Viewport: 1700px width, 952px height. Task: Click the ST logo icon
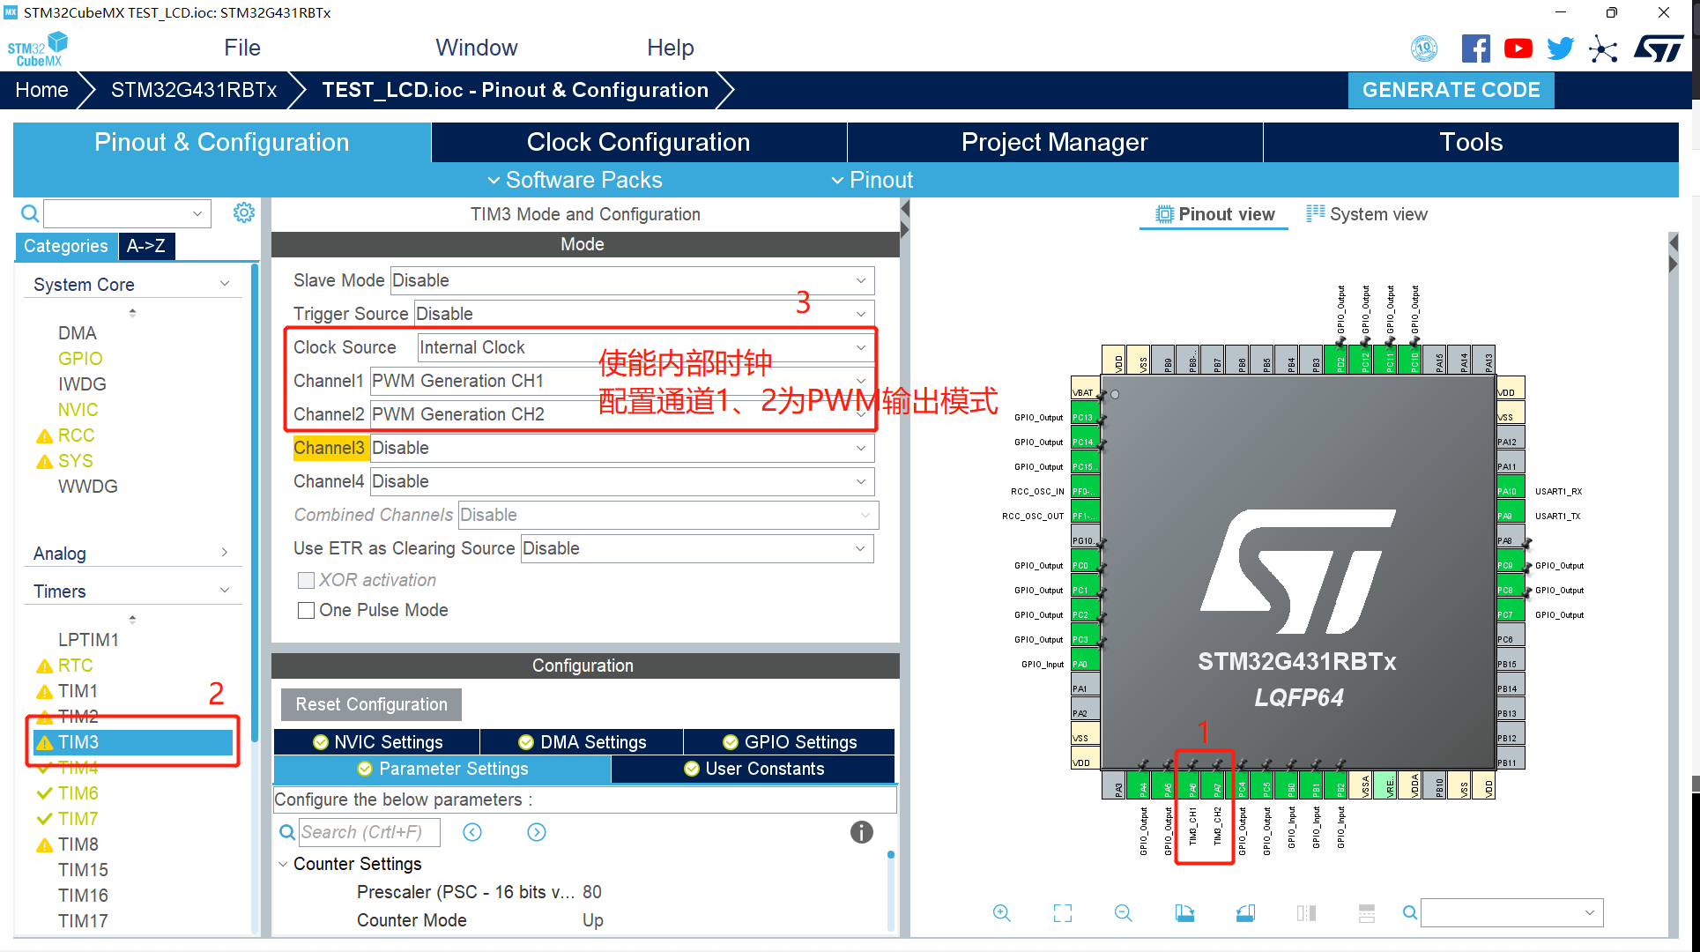point(1659,48)
